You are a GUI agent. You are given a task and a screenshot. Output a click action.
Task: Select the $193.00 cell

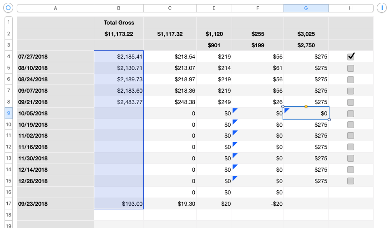tap(119, 204)
